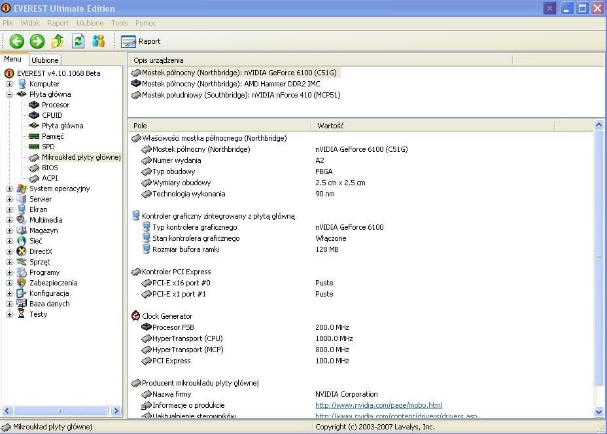Click the tree pane horizontal scroll left arrow

pyautogui.click(x=7, y=410)
